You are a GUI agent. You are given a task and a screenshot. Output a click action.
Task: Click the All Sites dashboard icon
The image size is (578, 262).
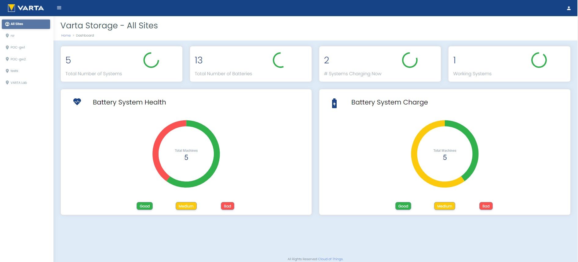click(7, 24)
